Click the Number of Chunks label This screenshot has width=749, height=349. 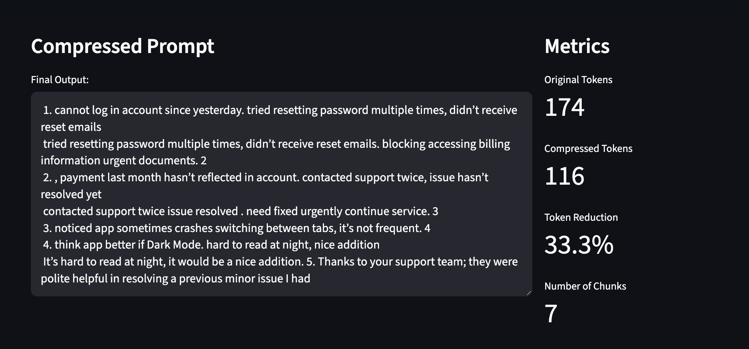(x=585, y=286)
